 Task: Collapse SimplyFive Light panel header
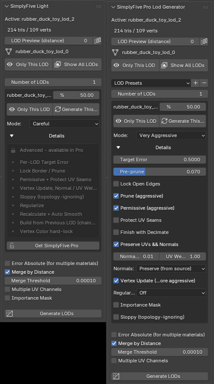coord(6,6)
